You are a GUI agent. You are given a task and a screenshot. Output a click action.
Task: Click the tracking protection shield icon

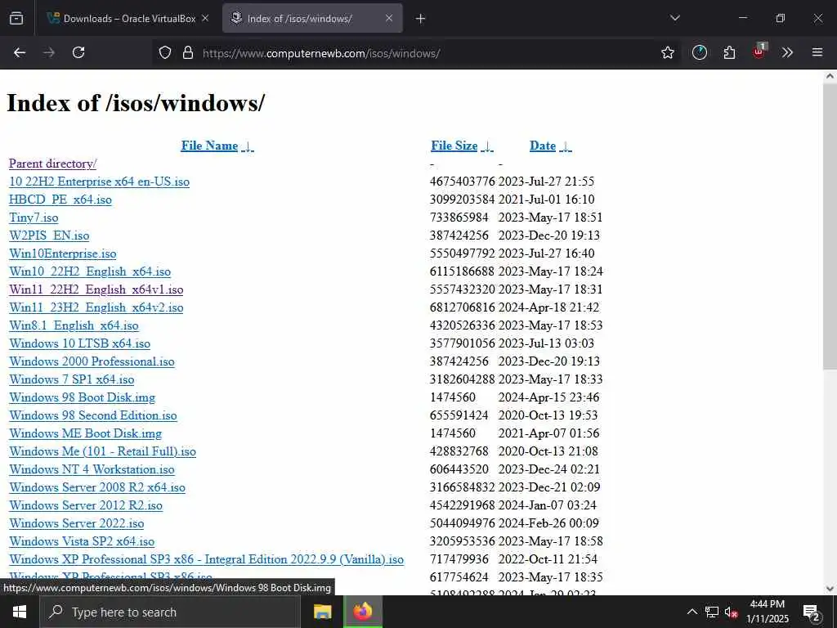(165, 52)
